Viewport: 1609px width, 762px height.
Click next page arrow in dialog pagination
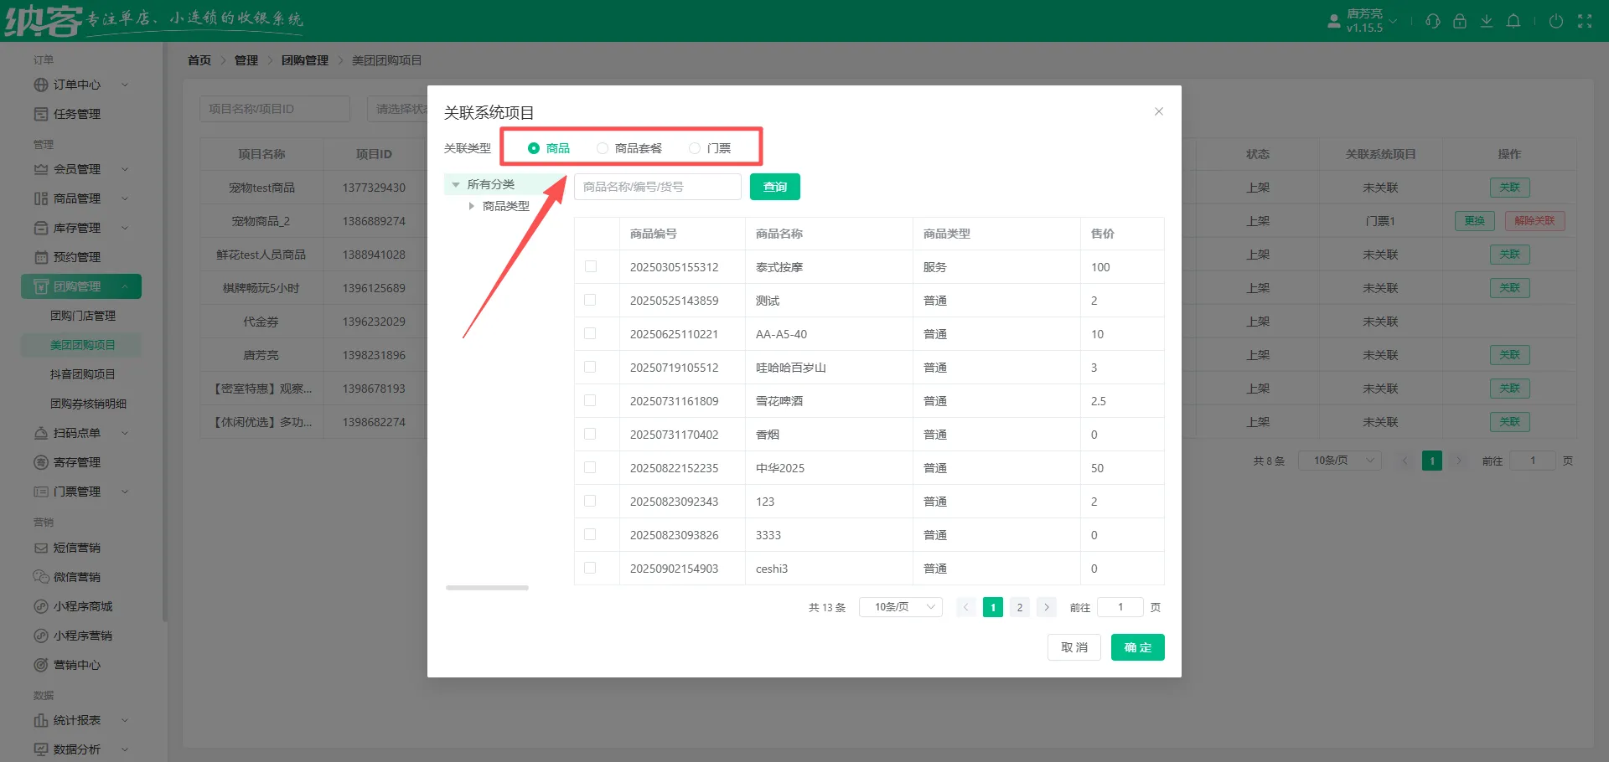coord(1047,607)
